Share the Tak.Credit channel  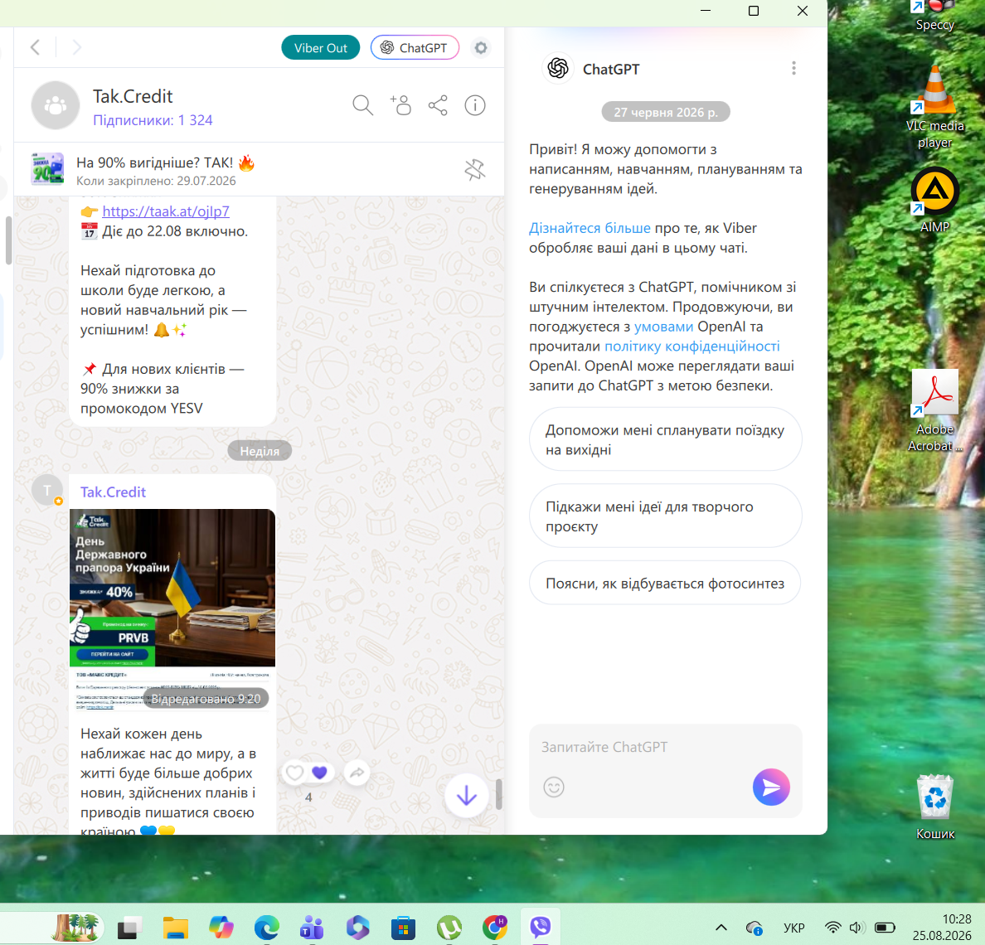(438, 104)
